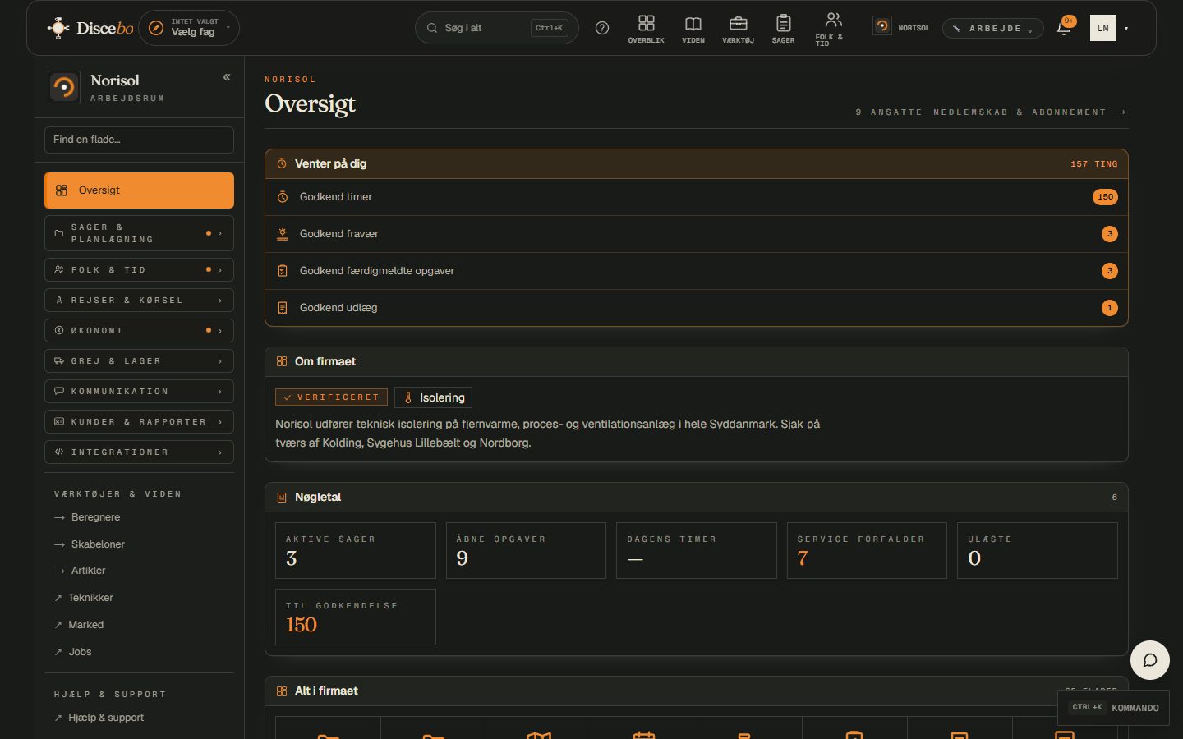The height and width of the screenshot is (739, 1183).
Task: Open Godkend udlæg row
Action: click(x=697, y=308)
